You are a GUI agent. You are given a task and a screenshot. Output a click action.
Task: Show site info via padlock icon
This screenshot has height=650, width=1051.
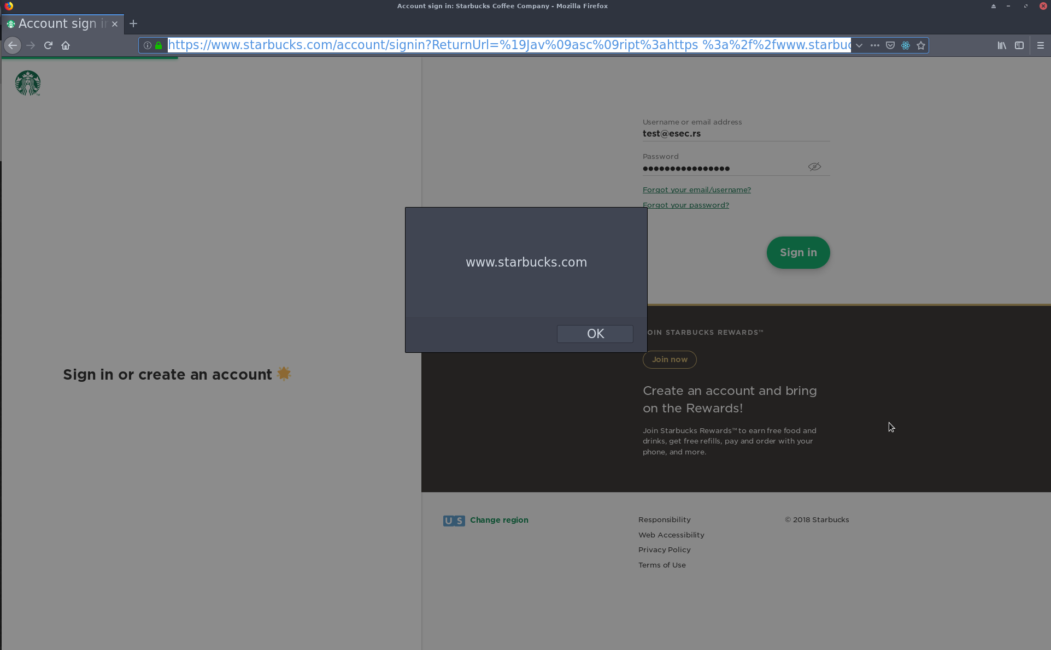coord(158,45)
